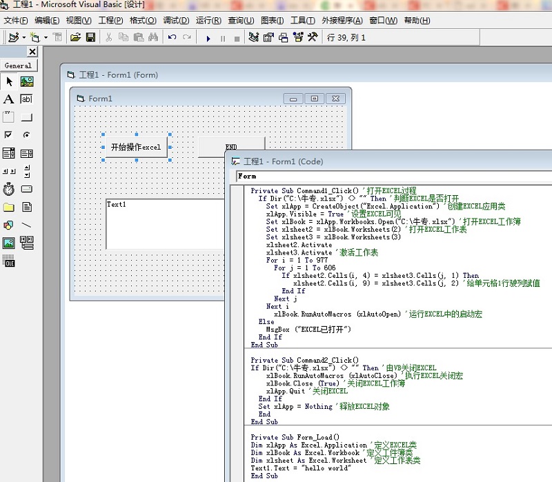This screenshot has width=552, height=482.
Task: Select the HScrollBar control tool
Action: tap(9, 171)
